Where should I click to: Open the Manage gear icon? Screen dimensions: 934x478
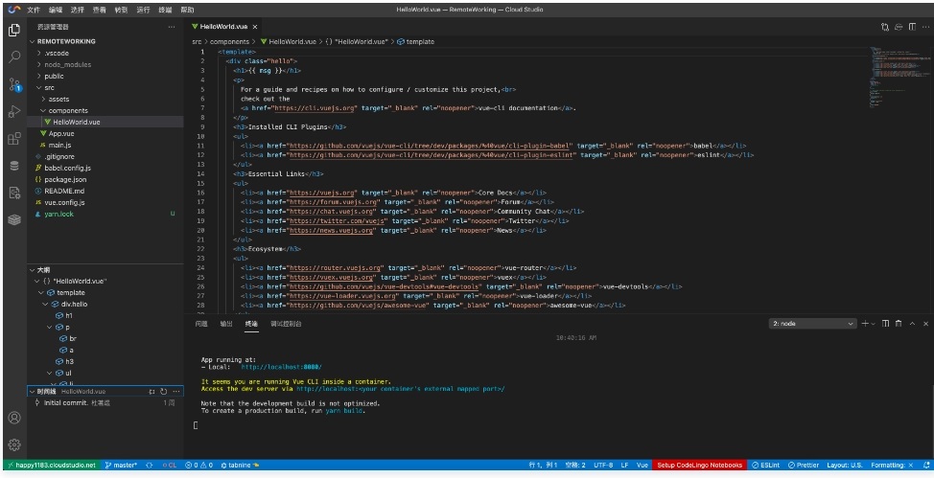(14, 444)
